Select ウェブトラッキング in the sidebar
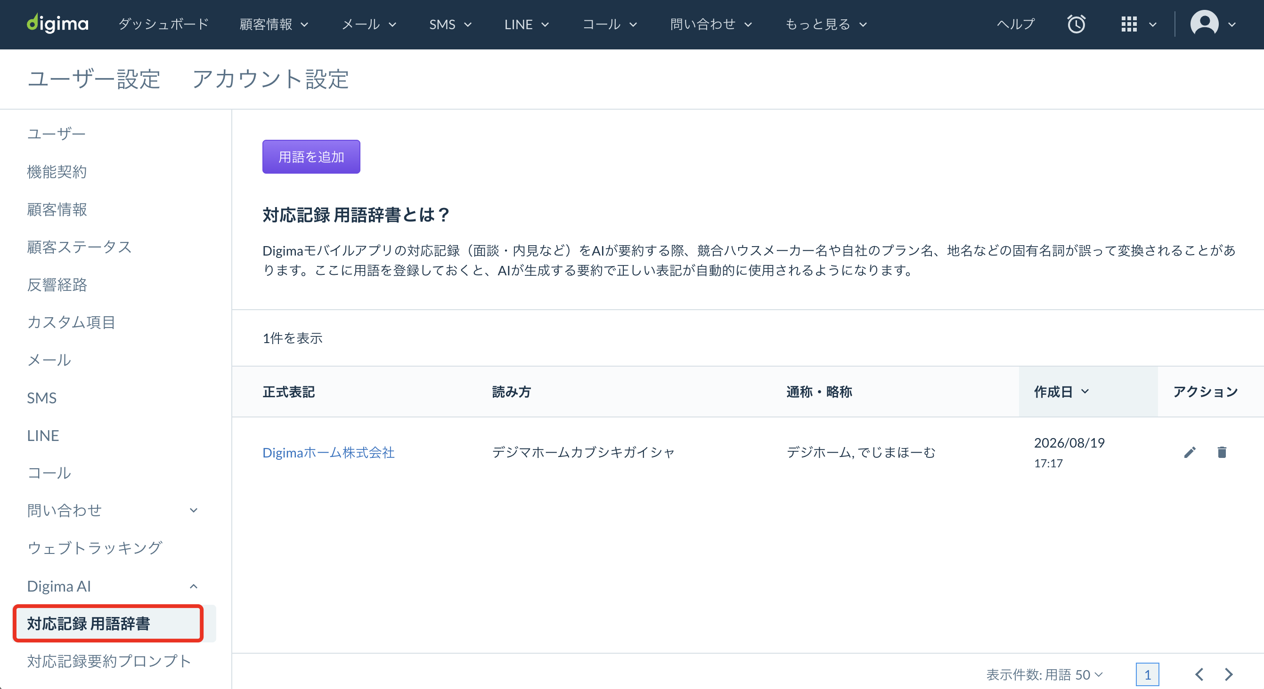Image resolution: width=1264 pixels, height=689 pixels. pyautogui.click(x=95, y=548)
